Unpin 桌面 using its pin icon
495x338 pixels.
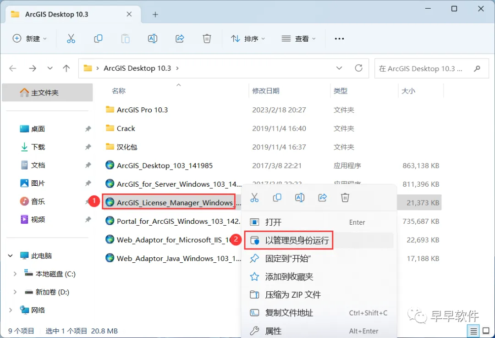[x=88, y=128]
